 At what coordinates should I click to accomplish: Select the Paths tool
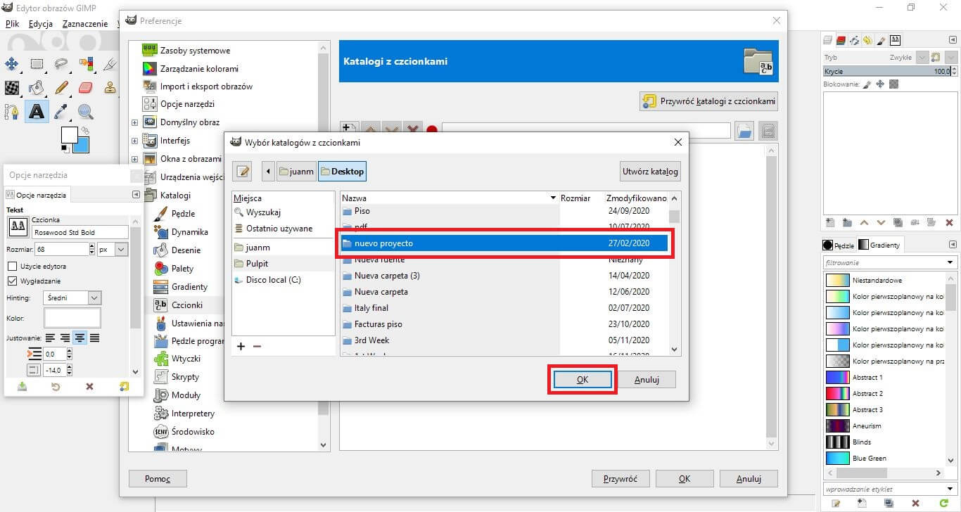pos(12,111)
